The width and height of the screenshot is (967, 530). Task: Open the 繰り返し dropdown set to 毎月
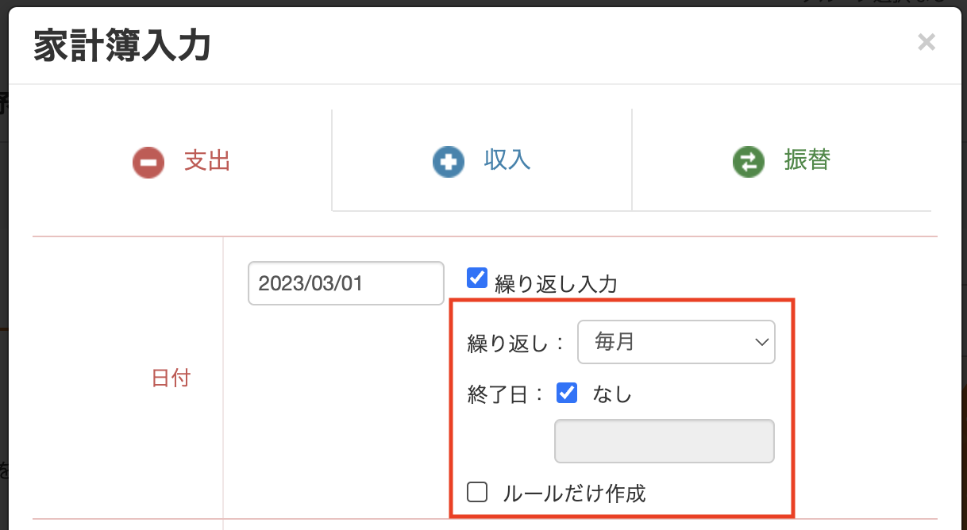click(x=676, y=342)
